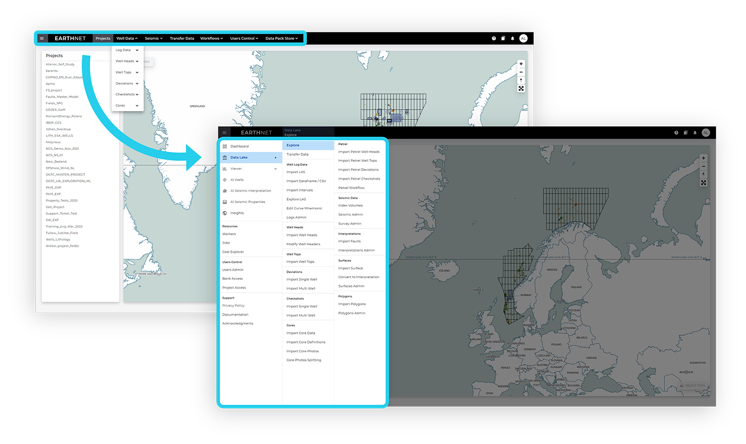Viewport: 746px width, 444px height.
Task: Open the barents project from the list
Action: pyautogui.click(x=52, y=71)
